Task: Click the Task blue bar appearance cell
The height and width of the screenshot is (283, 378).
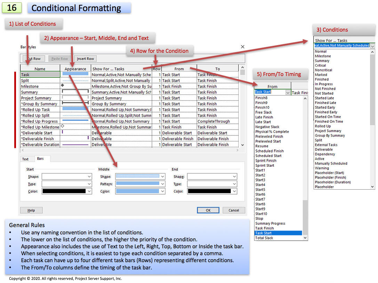Action: point(75,75)
